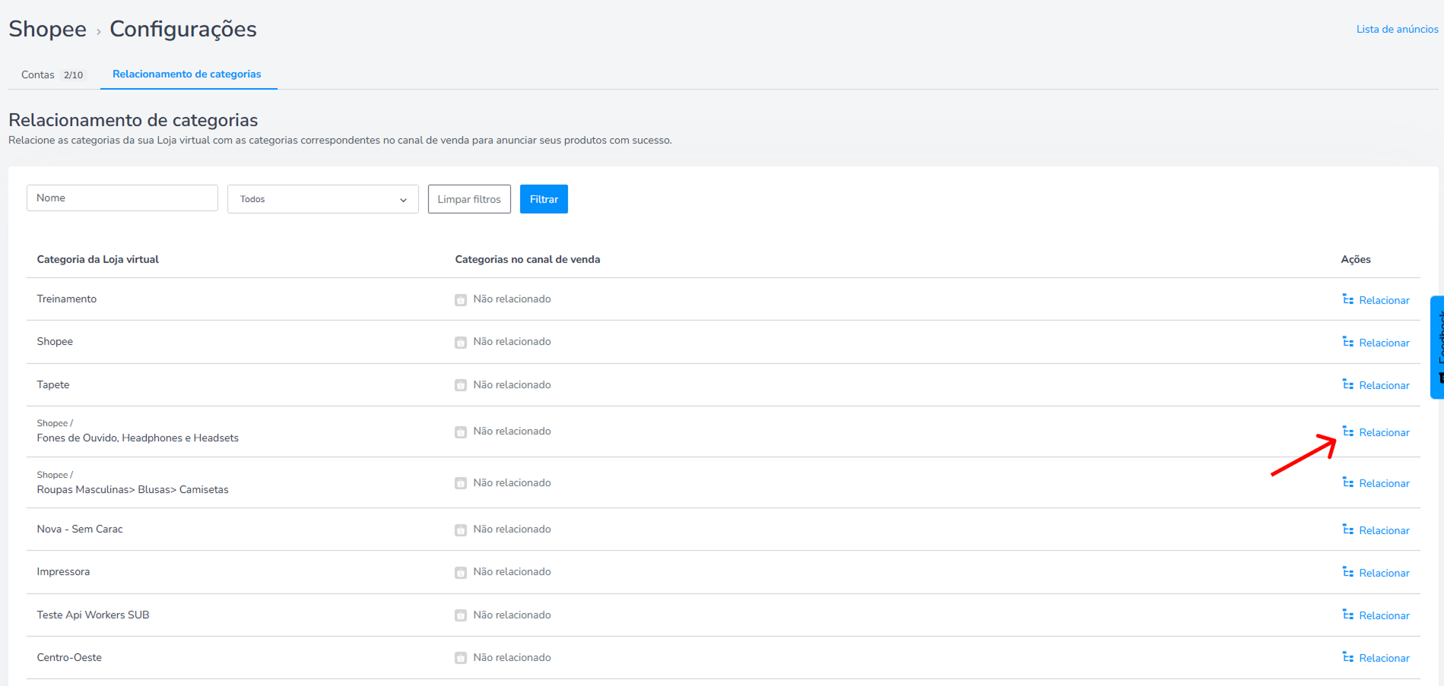The height and width of the screenshot is (686, 1444).
Task: Click the relate icon in Fones de Ouvido row
Action: point(1347,432)
